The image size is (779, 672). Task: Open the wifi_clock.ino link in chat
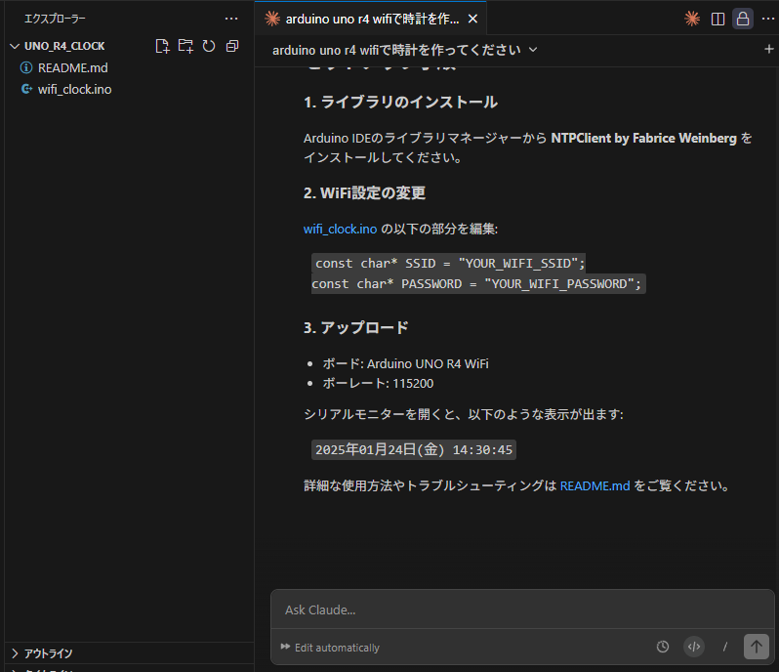point(341,230)
